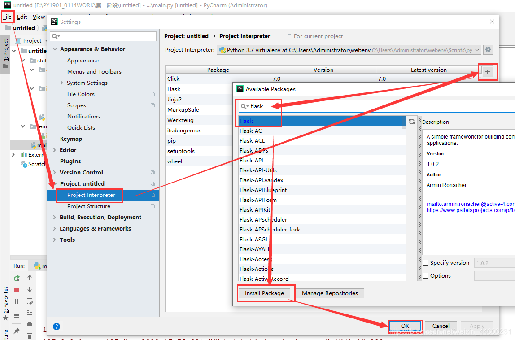Click the Settings search input field

(103, 36)
